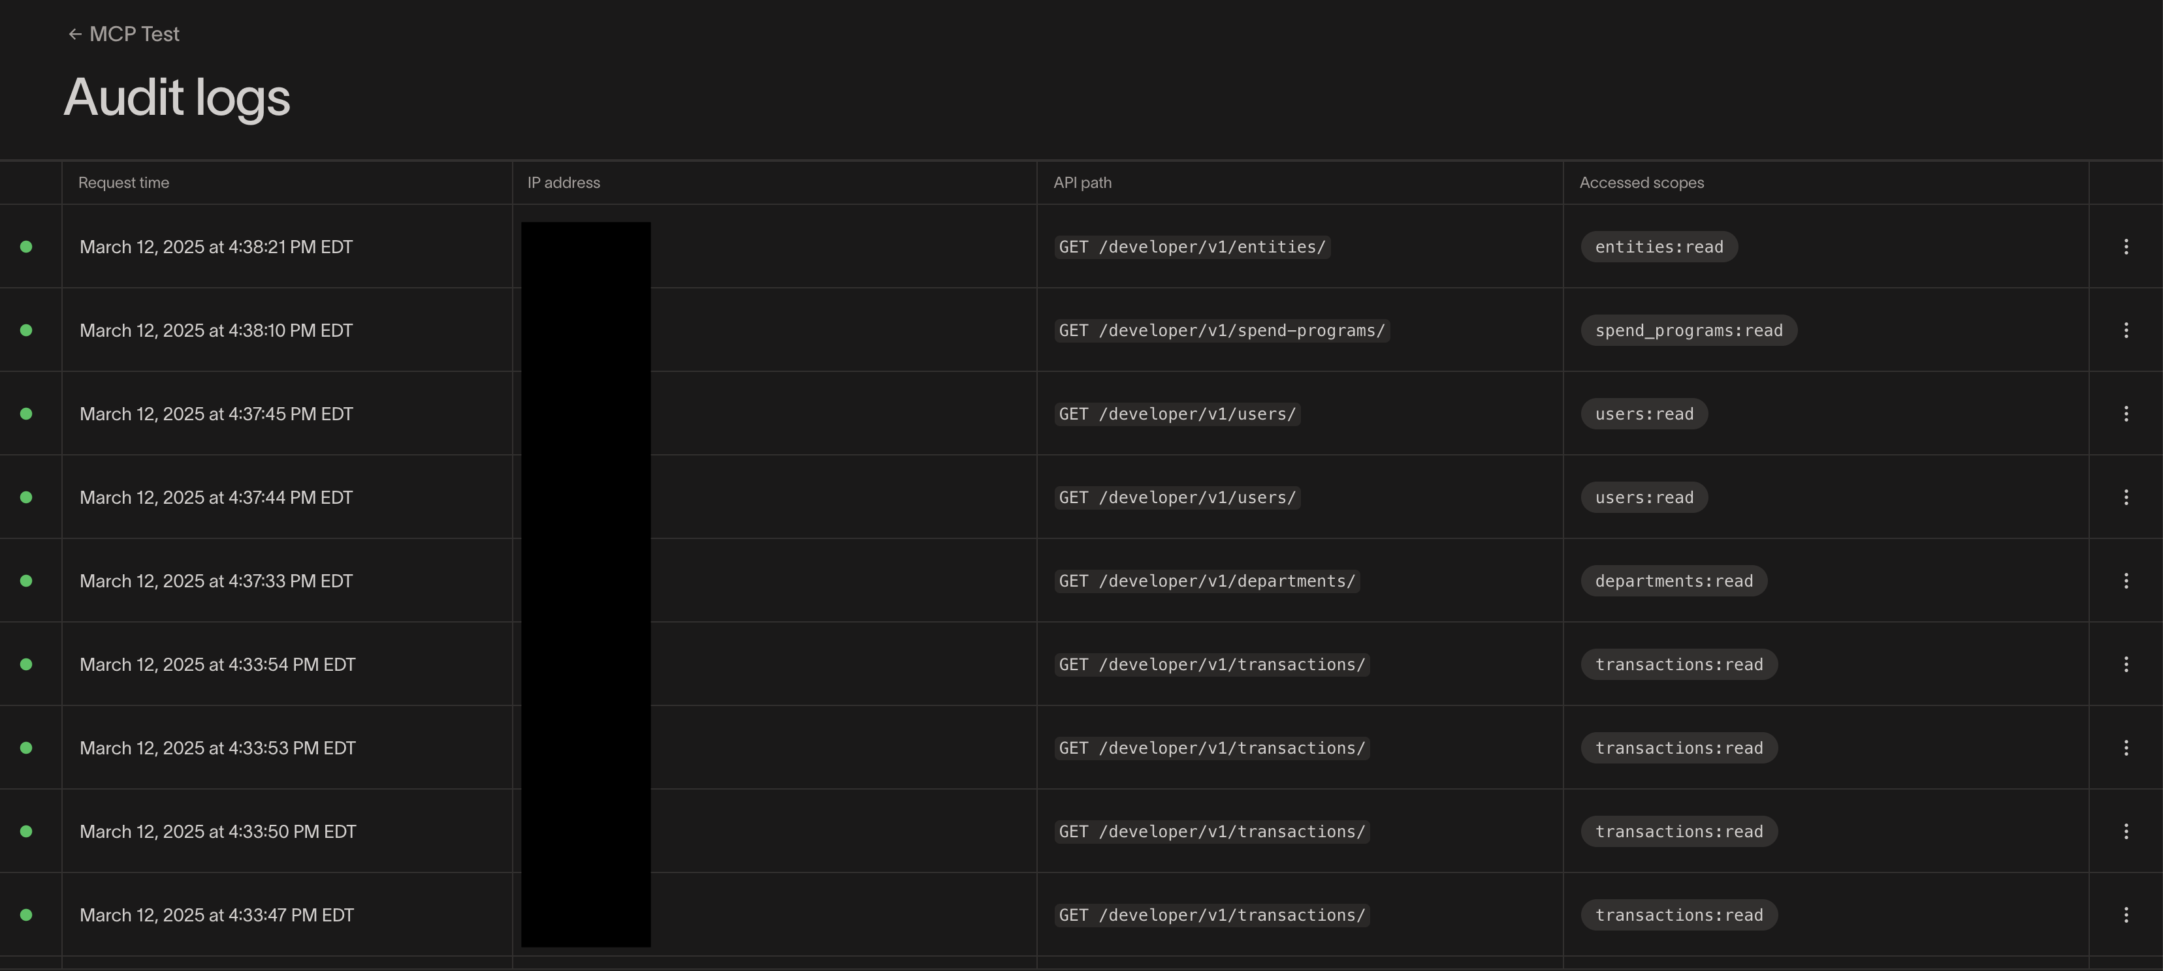2163x971 pixels.
Task: Open the three-dot menu for the 4:37:45 PM users row
Action: coord(2125,414)
